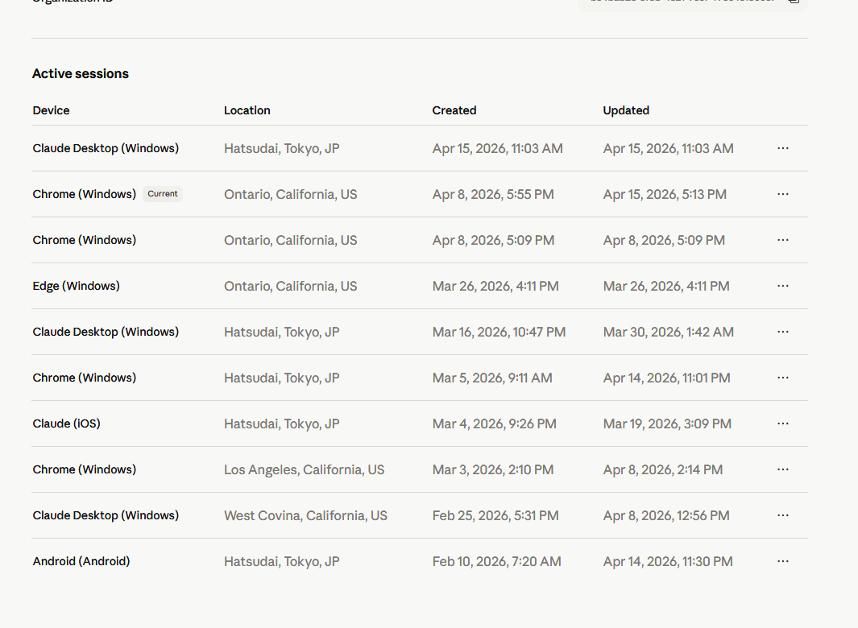Screen dimensions: 858x628
Task: Click created time "Mar 5, 2026, 9:11 AM"
Action: pos(492,378)
